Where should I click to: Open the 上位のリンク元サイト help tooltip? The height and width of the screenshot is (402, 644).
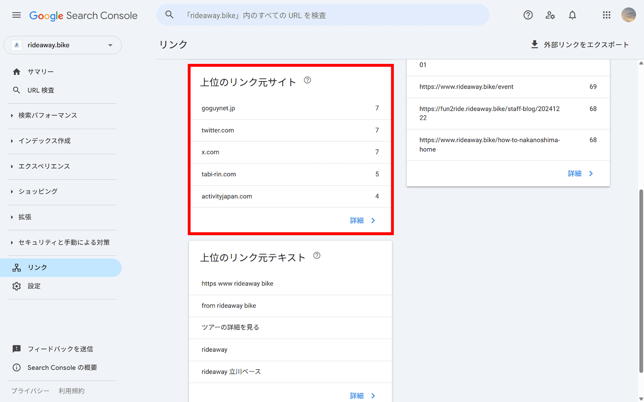(308, 80)
